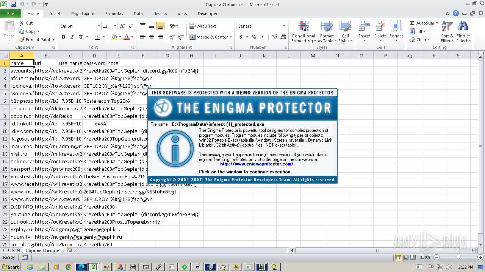Click the Help question mark icon

[456, 14]
